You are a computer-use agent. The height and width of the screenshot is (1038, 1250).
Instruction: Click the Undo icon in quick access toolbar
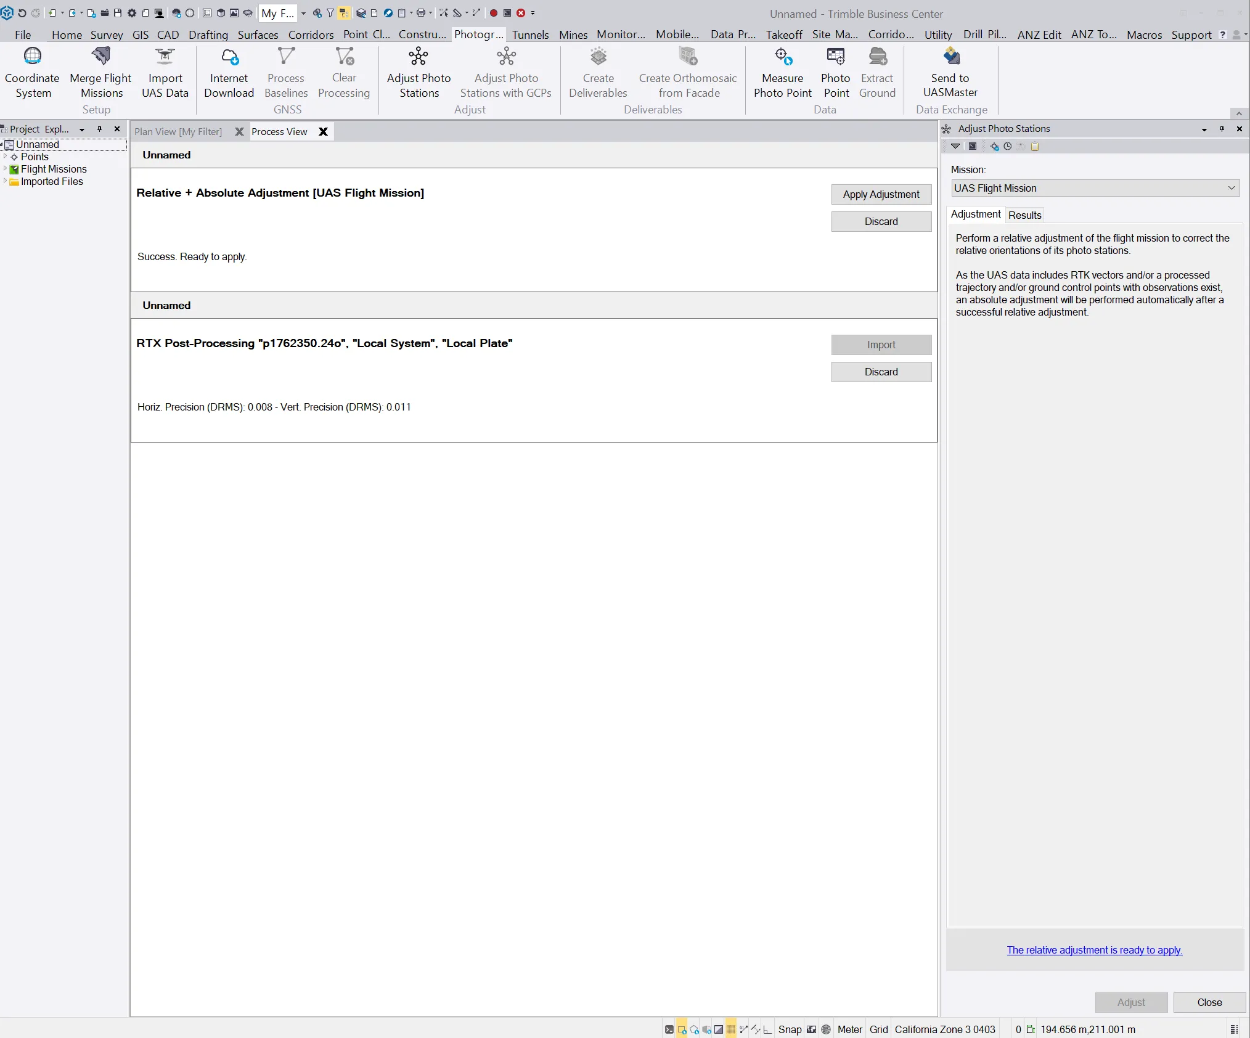click(22, 13)
